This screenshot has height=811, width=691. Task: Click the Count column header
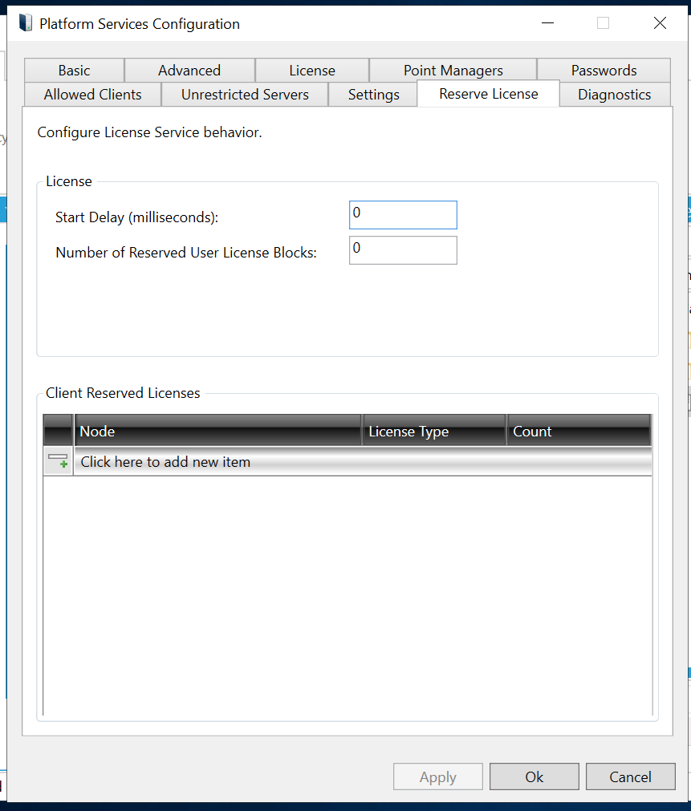[578, 431]
